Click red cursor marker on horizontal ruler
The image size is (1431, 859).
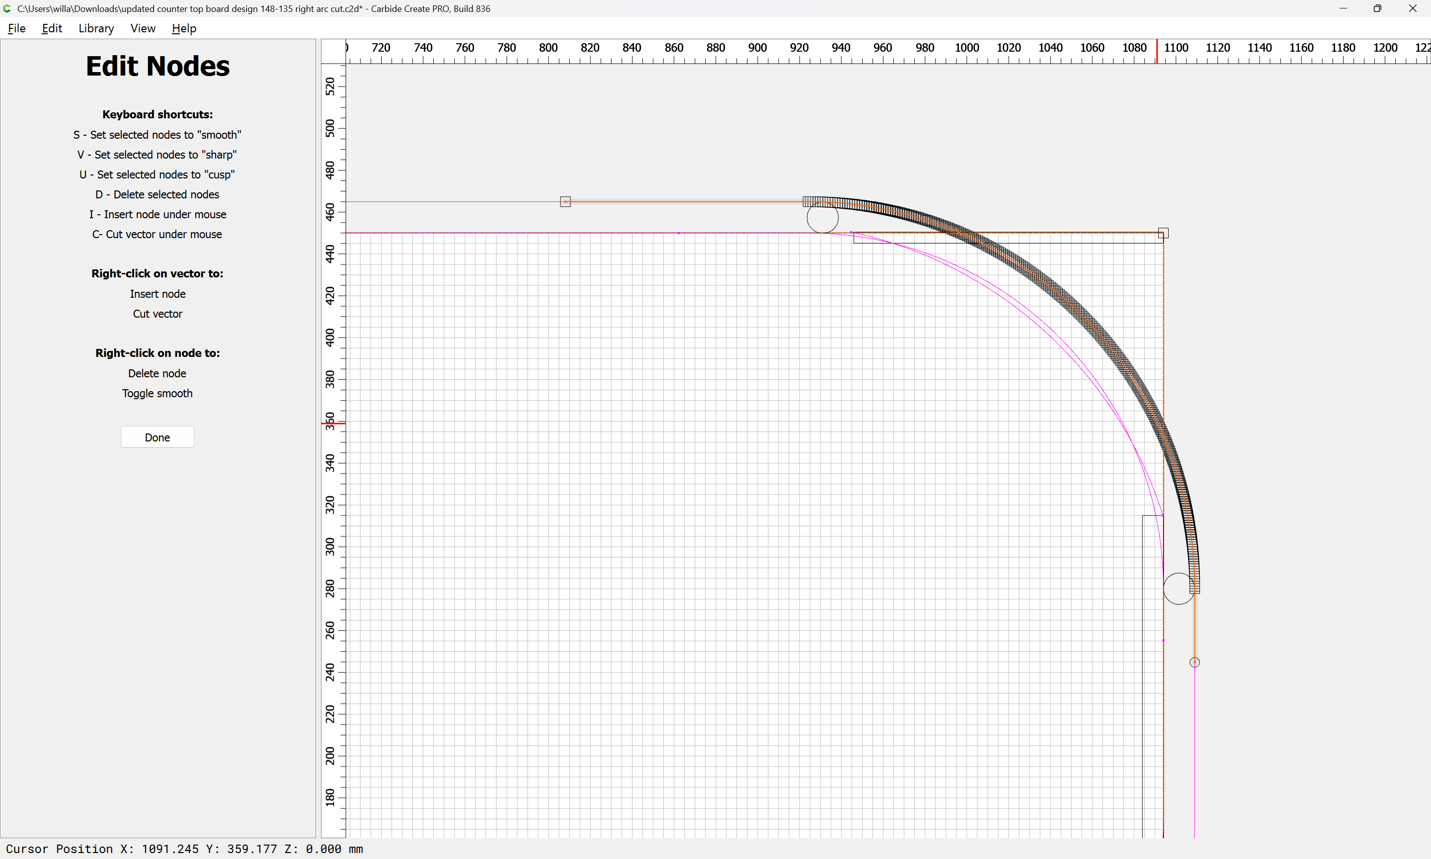pyautogui.click(x=1157, y=52)
